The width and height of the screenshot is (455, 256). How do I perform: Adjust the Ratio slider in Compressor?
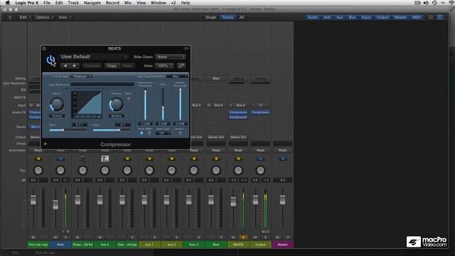point(68,130)
